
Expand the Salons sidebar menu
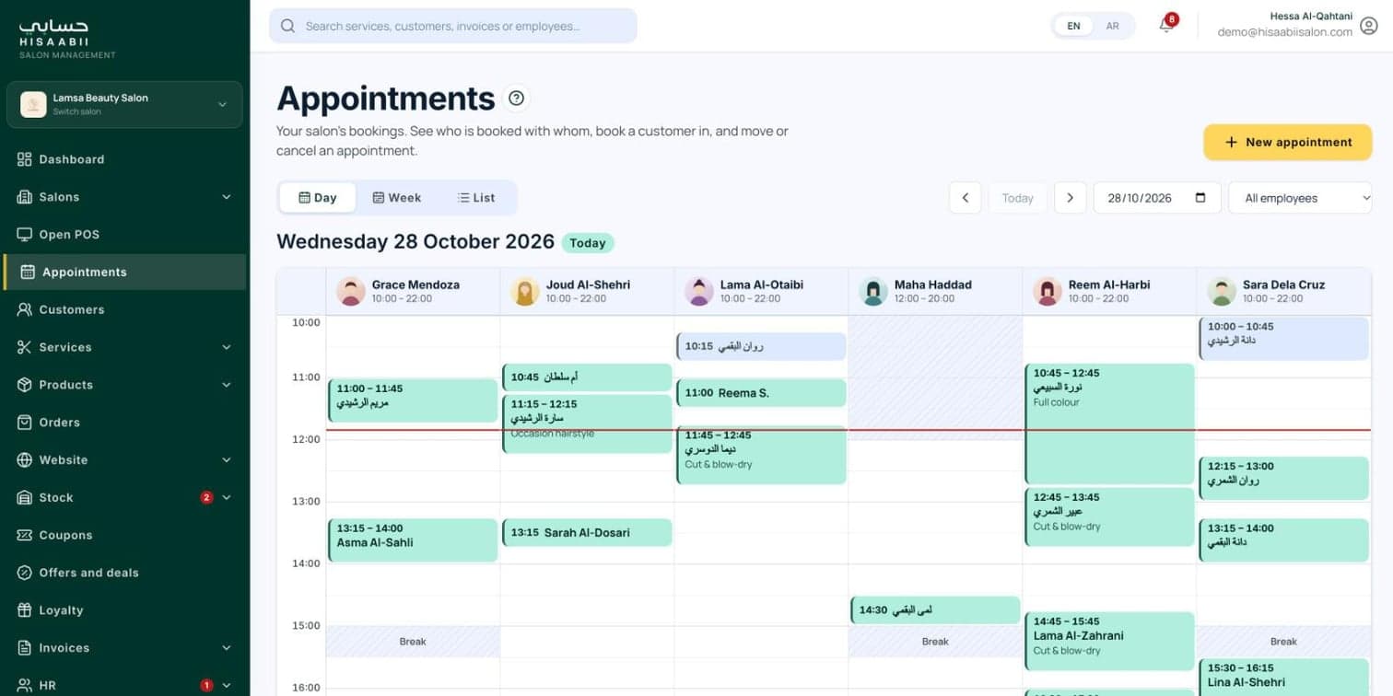click(x=124, y=197)
